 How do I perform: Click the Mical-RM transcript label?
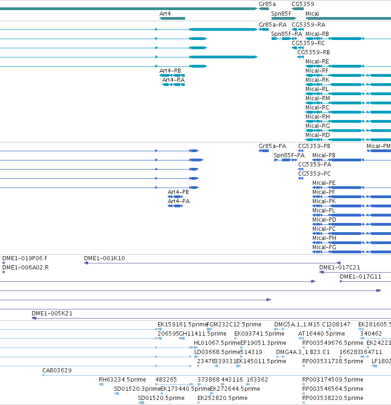tap(317, 98)
